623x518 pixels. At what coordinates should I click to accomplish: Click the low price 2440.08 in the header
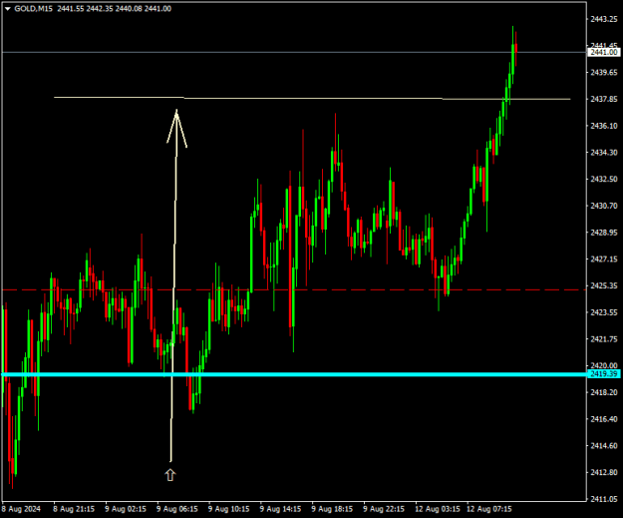coord(129,9)
